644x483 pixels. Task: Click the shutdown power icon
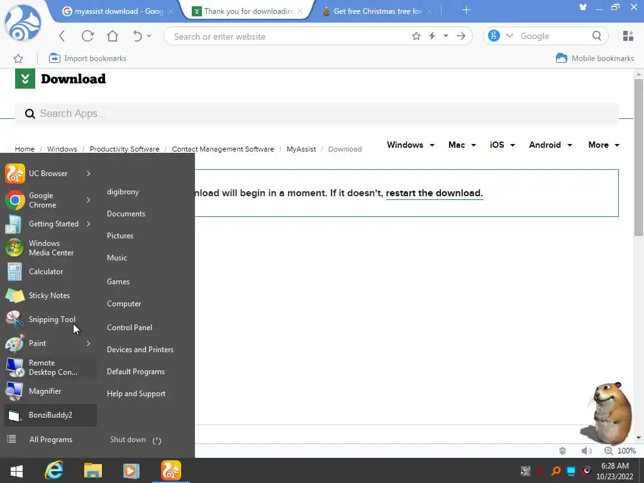pos(157,441)
